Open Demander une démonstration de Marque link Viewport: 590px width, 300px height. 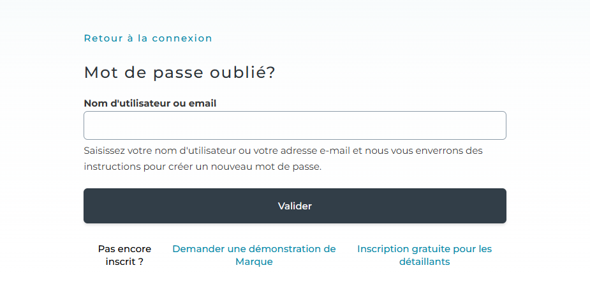(254, 255)
